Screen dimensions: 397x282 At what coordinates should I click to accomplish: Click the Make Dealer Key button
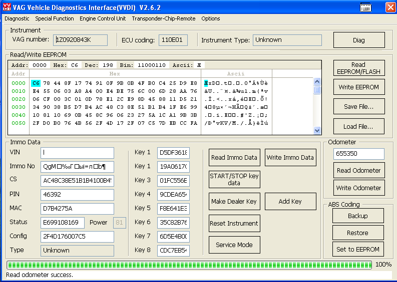234,202
